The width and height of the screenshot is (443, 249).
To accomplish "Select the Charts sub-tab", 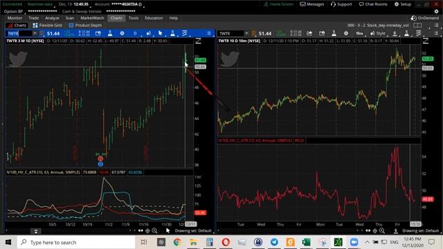I will [x=17, y=26].
